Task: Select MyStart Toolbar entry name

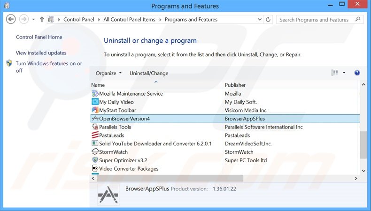Action: [117, 110]
